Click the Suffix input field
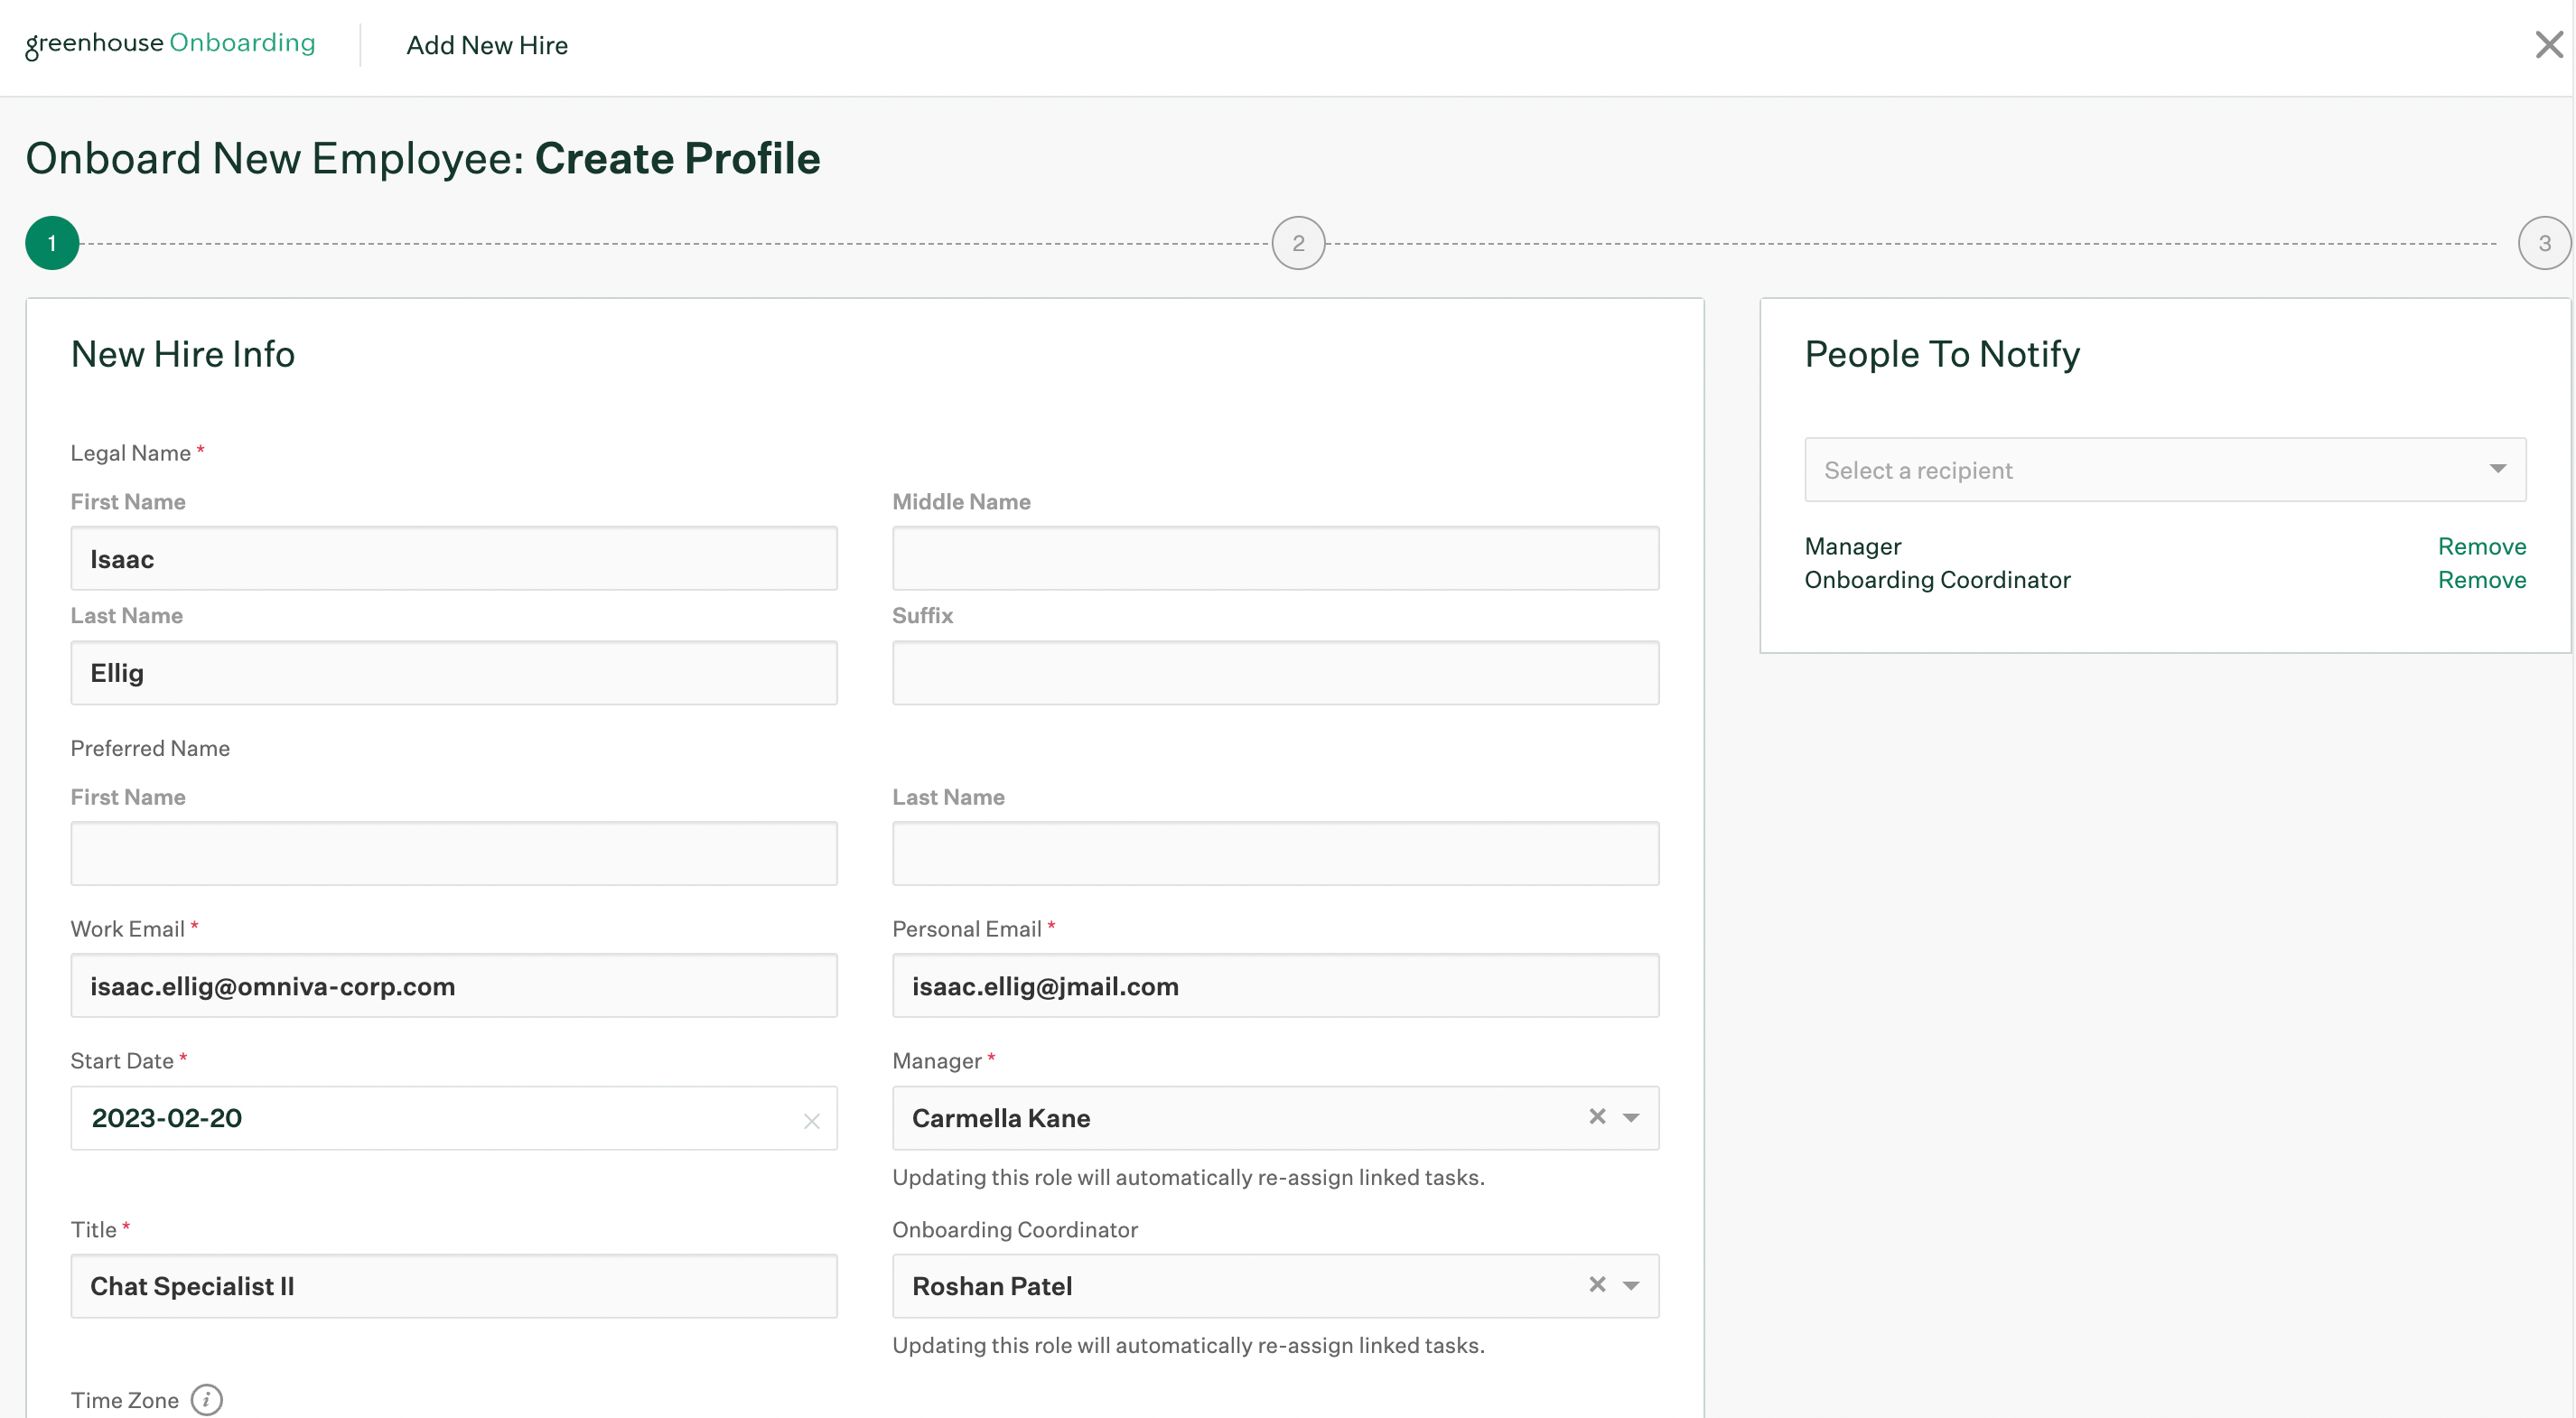Screen dimensions: 2576x1418 (1274, 672)
